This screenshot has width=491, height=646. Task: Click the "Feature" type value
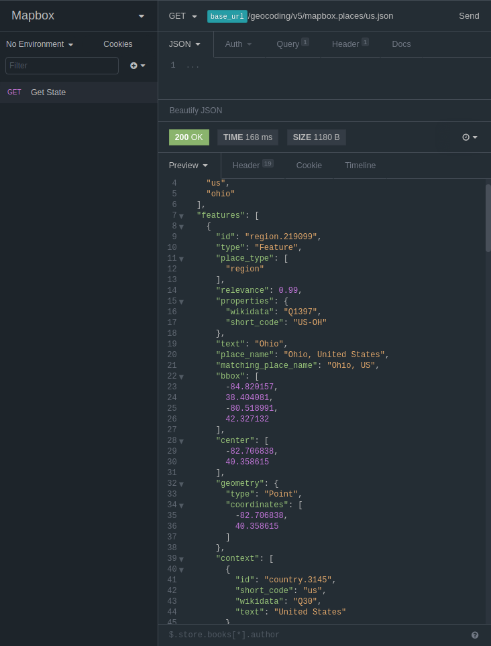tap(276, 247)
